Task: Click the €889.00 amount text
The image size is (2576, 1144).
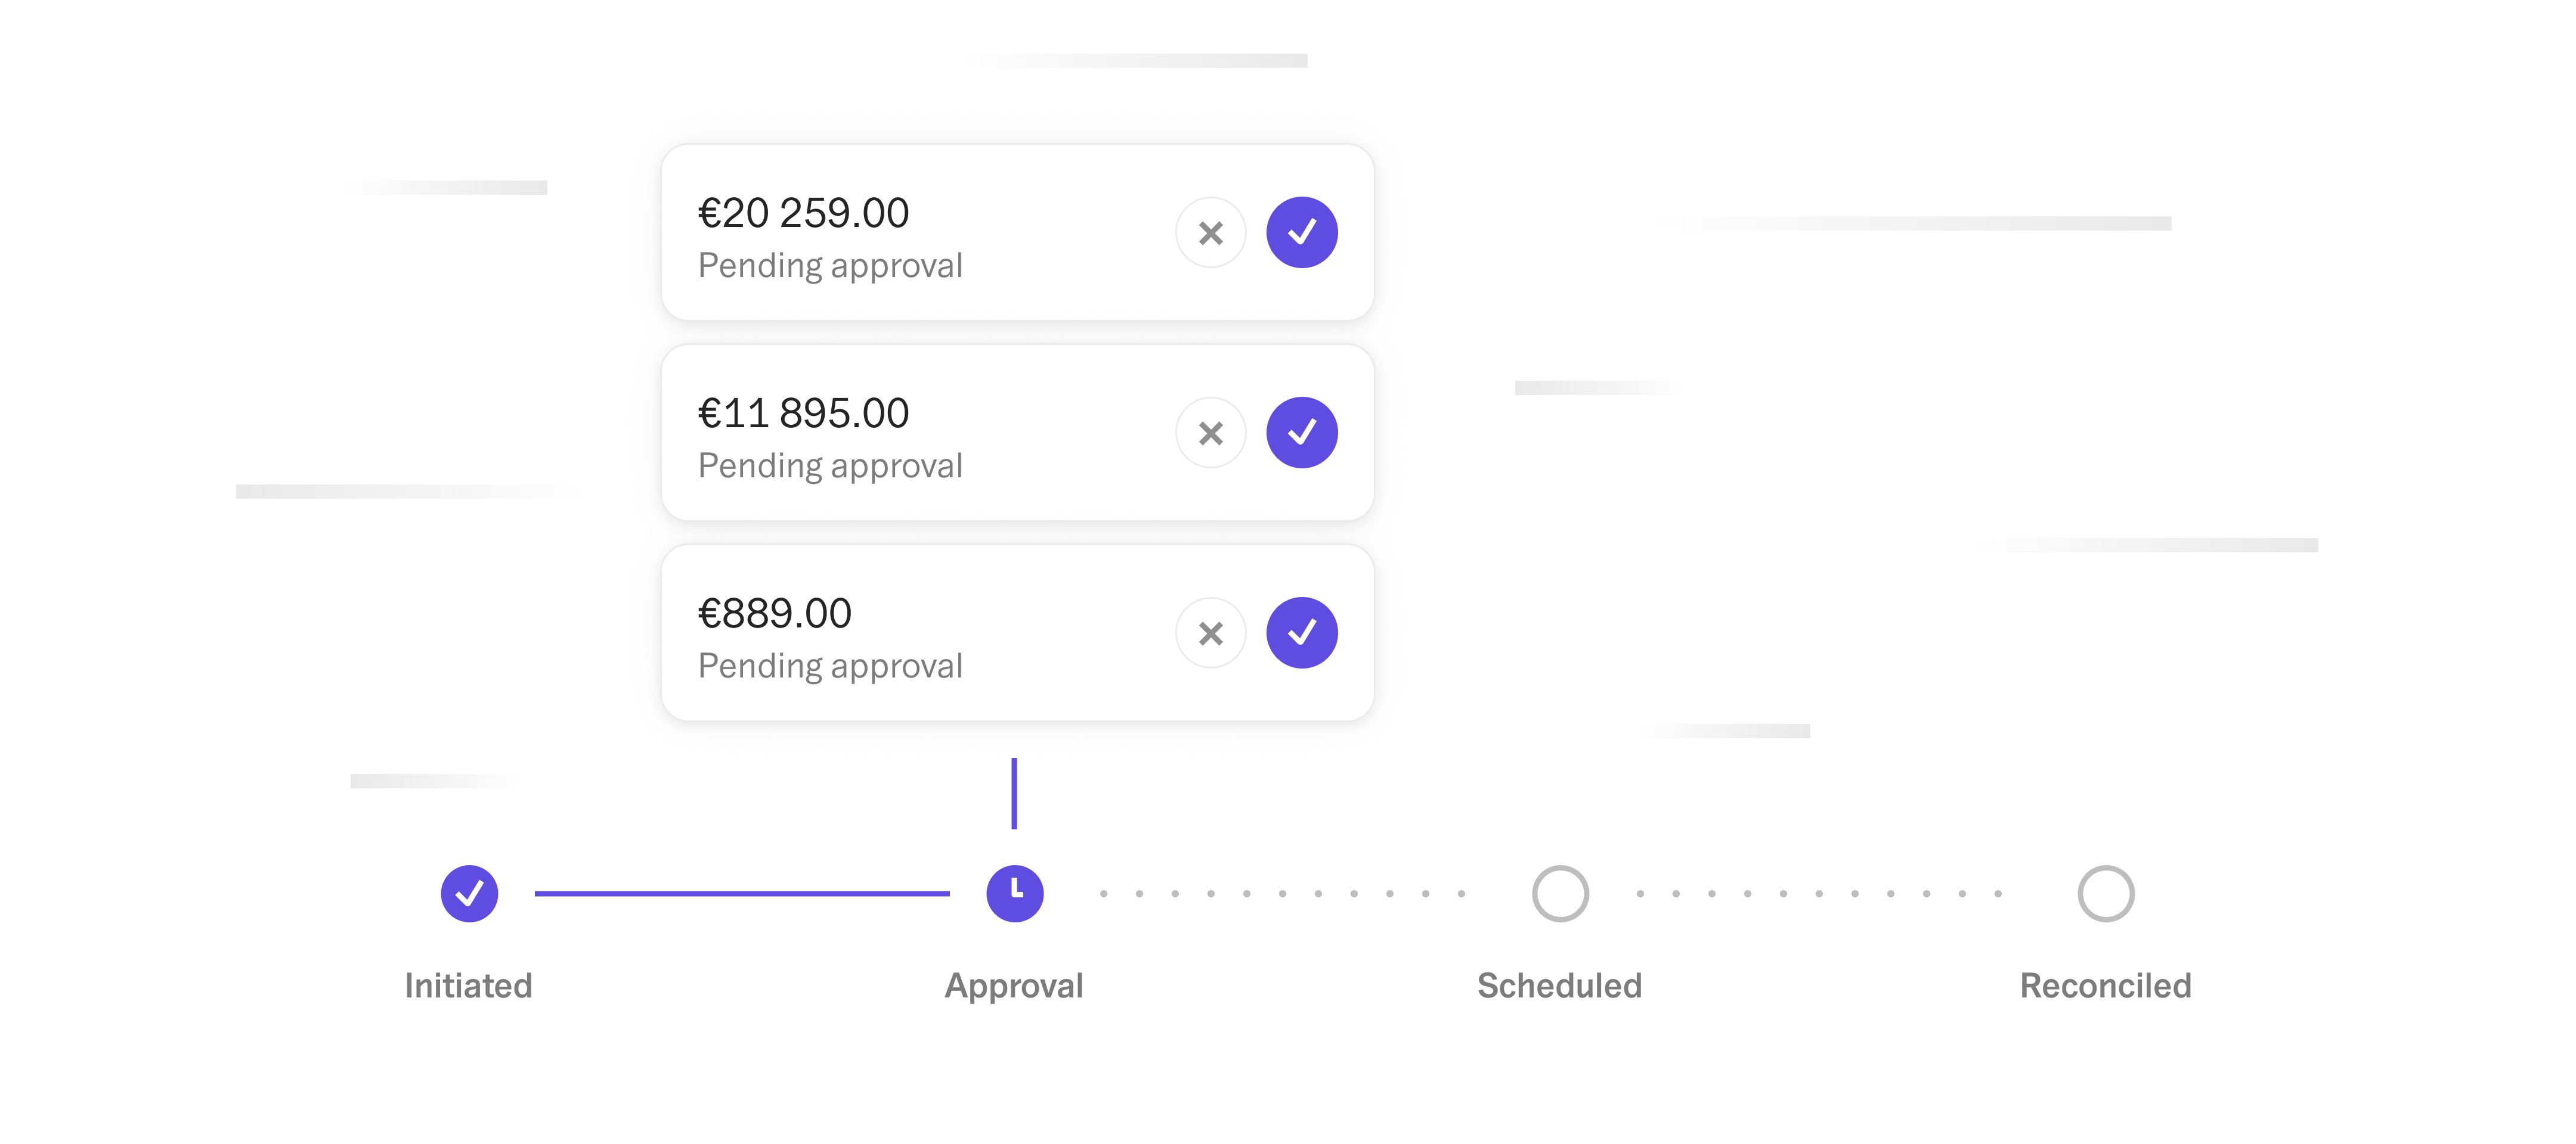Action: tap(774, 613)
